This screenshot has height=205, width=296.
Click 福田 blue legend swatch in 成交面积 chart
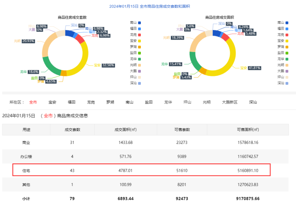[x=286, y=29]
